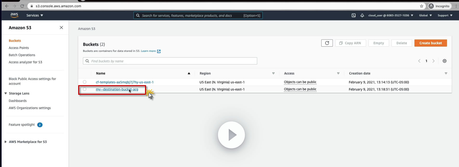Click the Learn more link
This screenshot has width=459, height=167.
coord(148,51)
